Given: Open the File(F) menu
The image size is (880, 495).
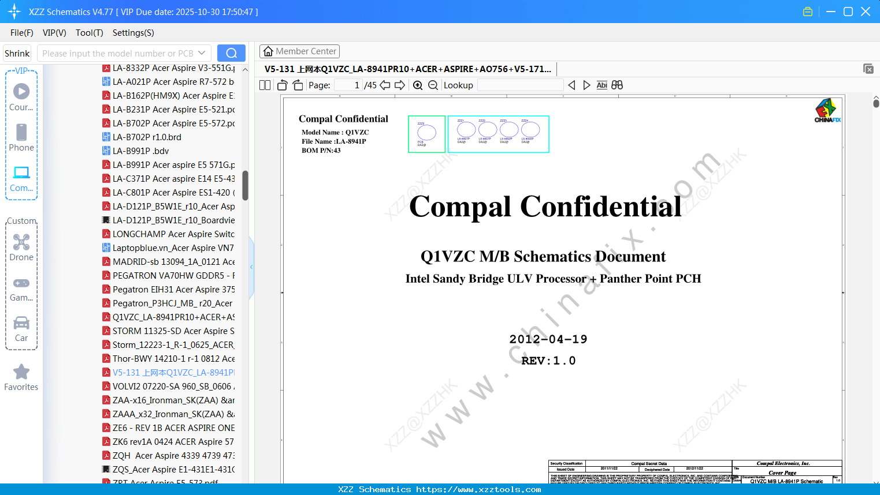Looking at the screenshot, I should coord(22,33).
